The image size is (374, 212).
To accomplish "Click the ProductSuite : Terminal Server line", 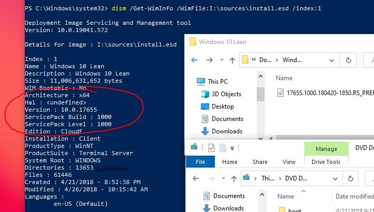I will 79,153.
